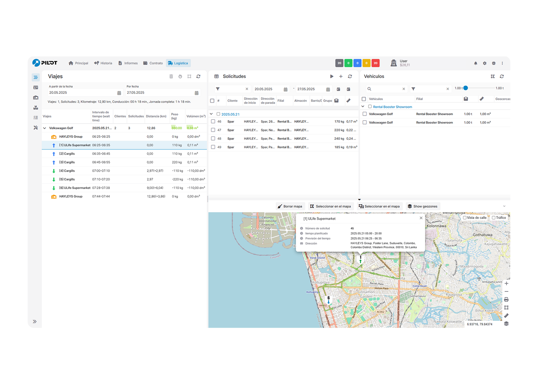Click the vehicle capacity slider handle
The height and width of the screenshot is (384, 538).
(465, 88)
